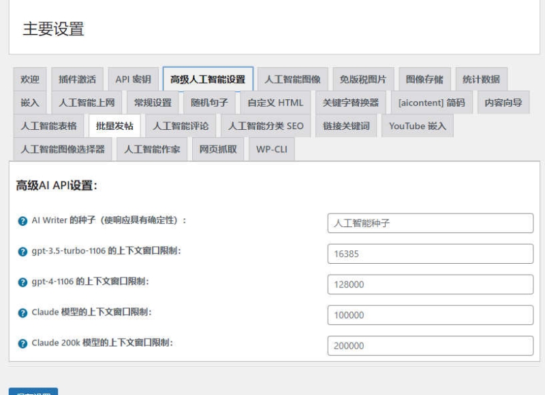This screenshot has width=545, height=395.
Task: Click help icon for Claude 200k limit
Action: pyautogui.click(x=22, y=343)
